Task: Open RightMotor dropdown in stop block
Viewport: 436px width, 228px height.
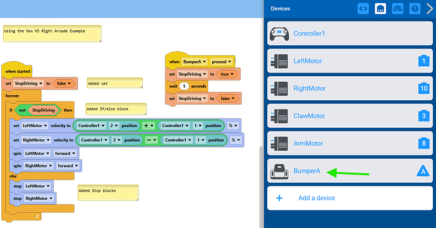Action: (x=39, y=198)
